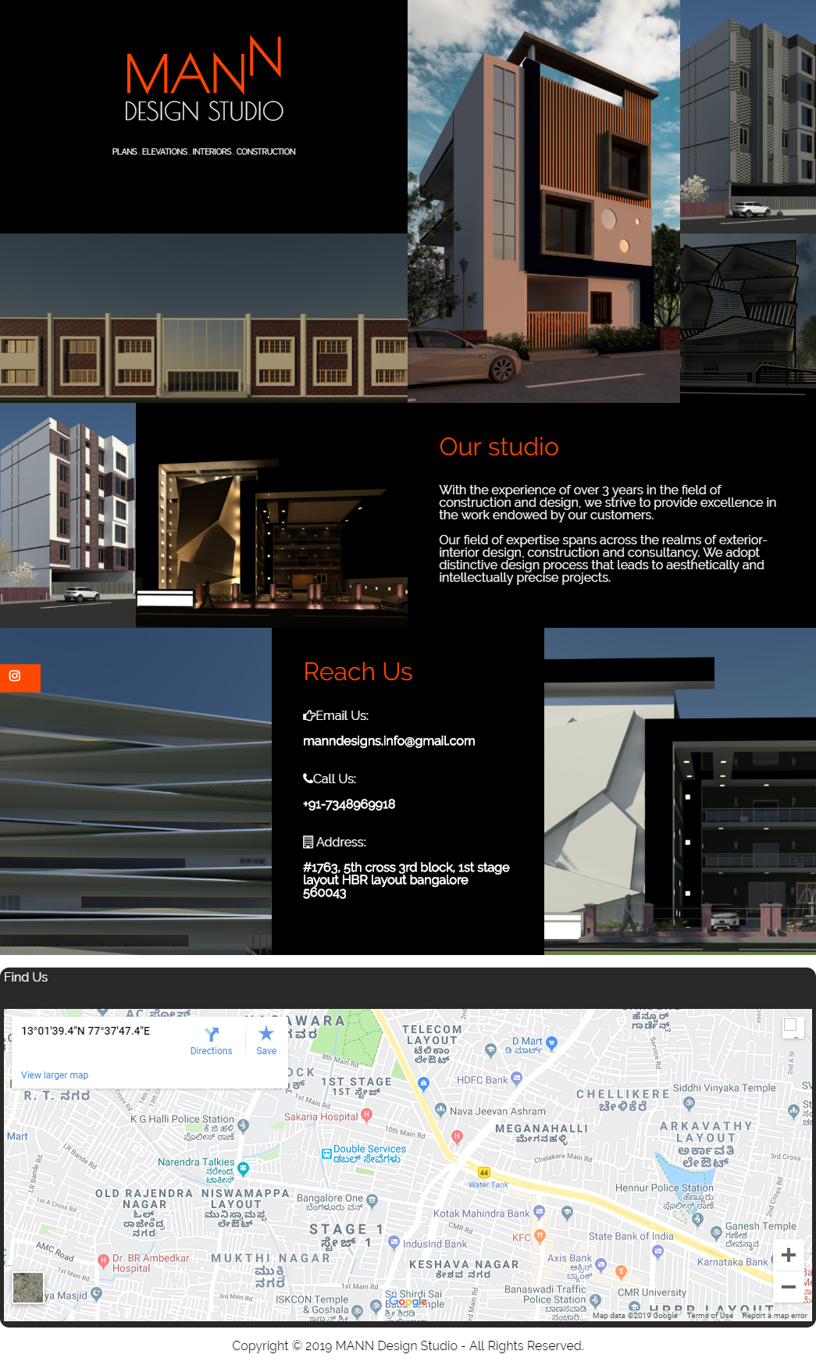Screen dimensions: 816x1365
Task: Click phone number +91-7348969918
Action: (349, 804)
